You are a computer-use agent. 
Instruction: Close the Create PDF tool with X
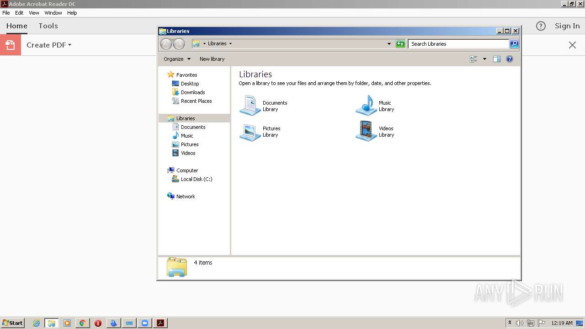tap(572, 45)
